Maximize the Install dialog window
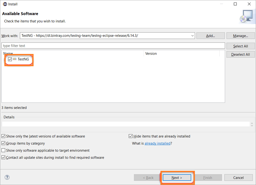The width and height of the screenshot is (256, 185). (235, 4)
